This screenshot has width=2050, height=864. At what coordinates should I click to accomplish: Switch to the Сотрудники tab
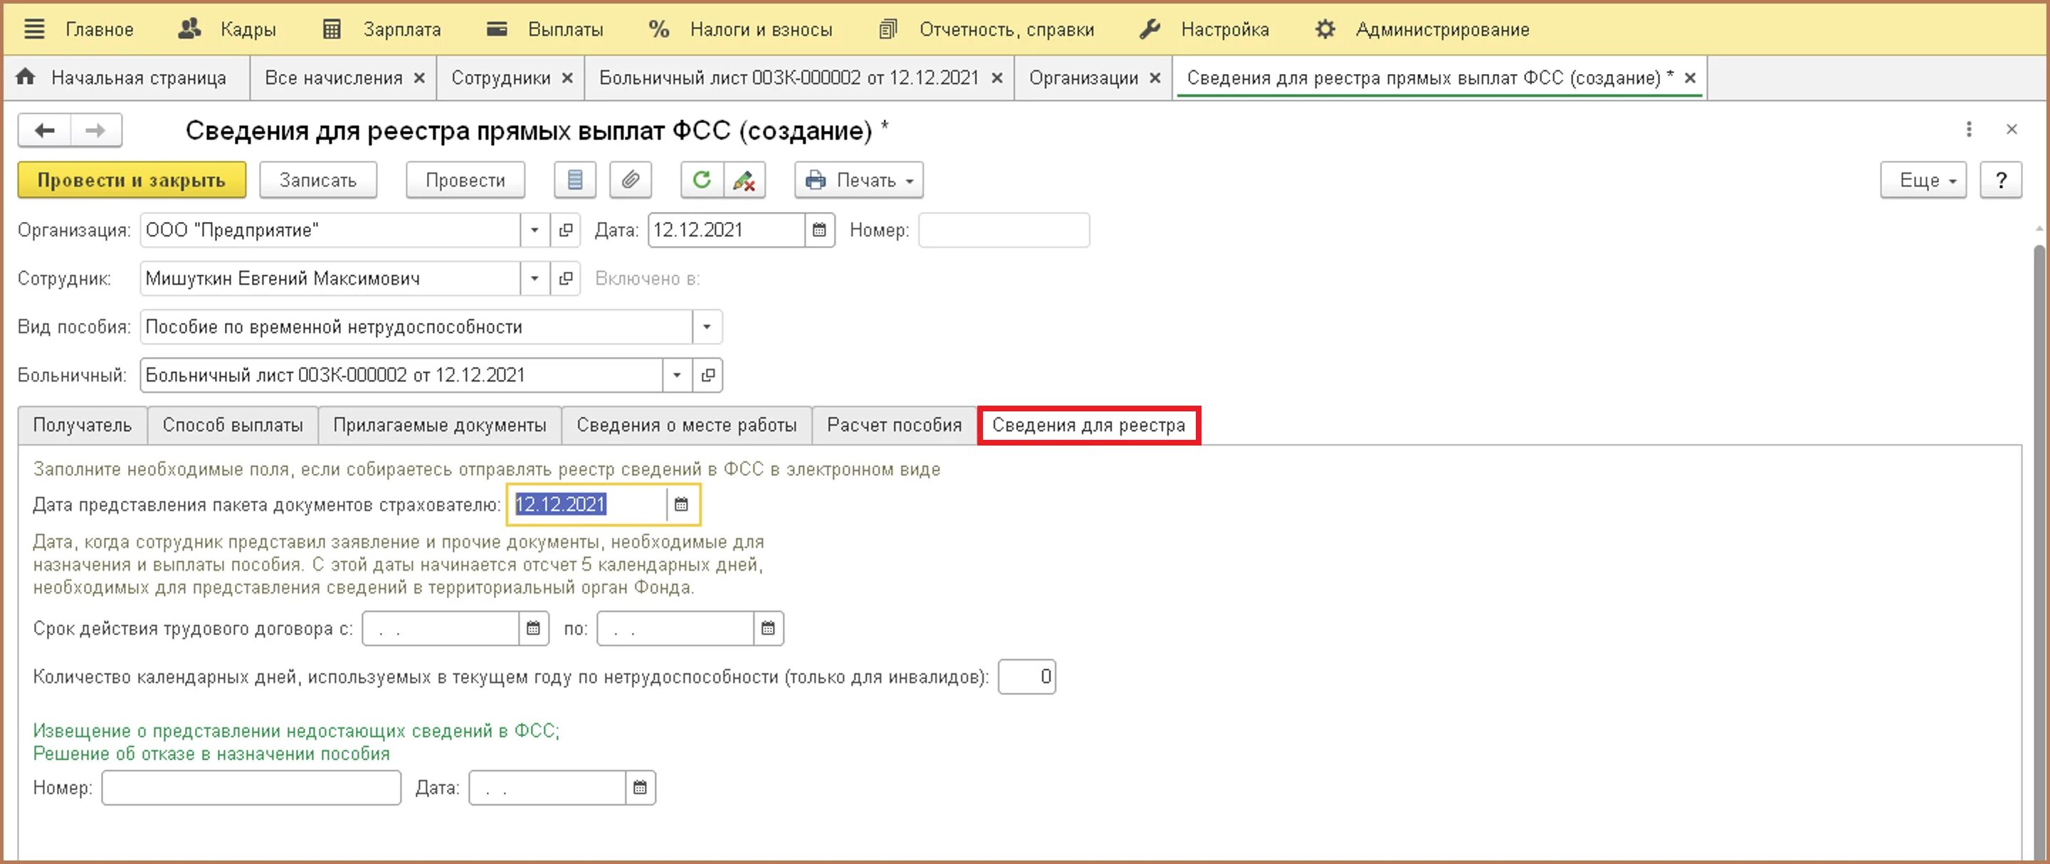[500, 78]
